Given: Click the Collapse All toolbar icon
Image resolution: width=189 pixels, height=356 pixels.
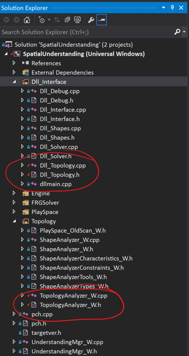Looking at the screenshot, I should [67, 20].
